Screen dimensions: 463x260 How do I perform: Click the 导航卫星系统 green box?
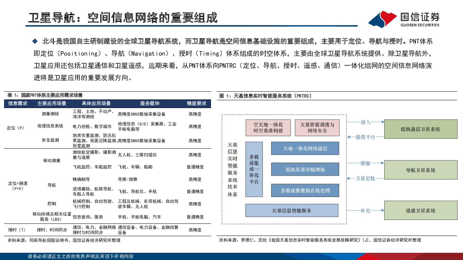pos(421,170)
